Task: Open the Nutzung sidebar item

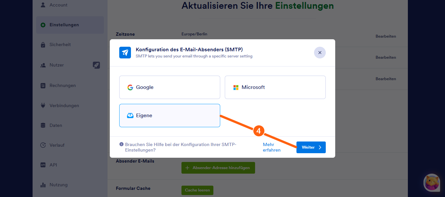Action: click(x=70, y=185)
